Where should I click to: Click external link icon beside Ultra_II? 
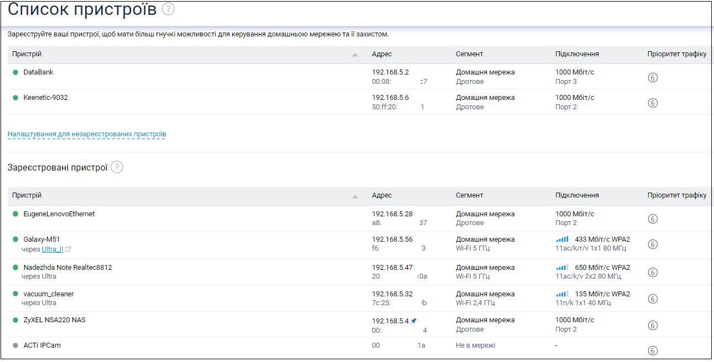pyautogui.click(x=68, y=249)
